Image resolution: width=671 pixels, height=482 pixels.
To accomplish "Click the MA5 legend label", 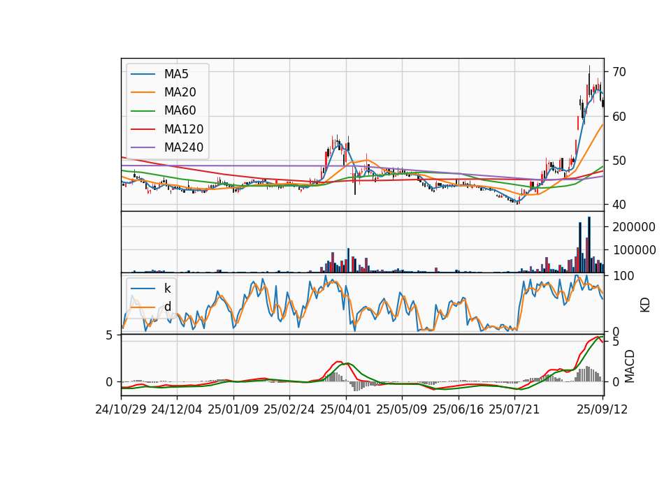I will (176, 74).
